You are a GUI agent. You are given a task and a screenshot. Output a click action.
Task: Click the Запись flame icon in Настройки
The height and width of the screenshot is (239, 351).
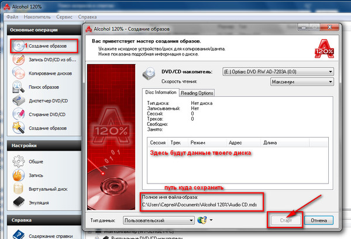[19, 175]
